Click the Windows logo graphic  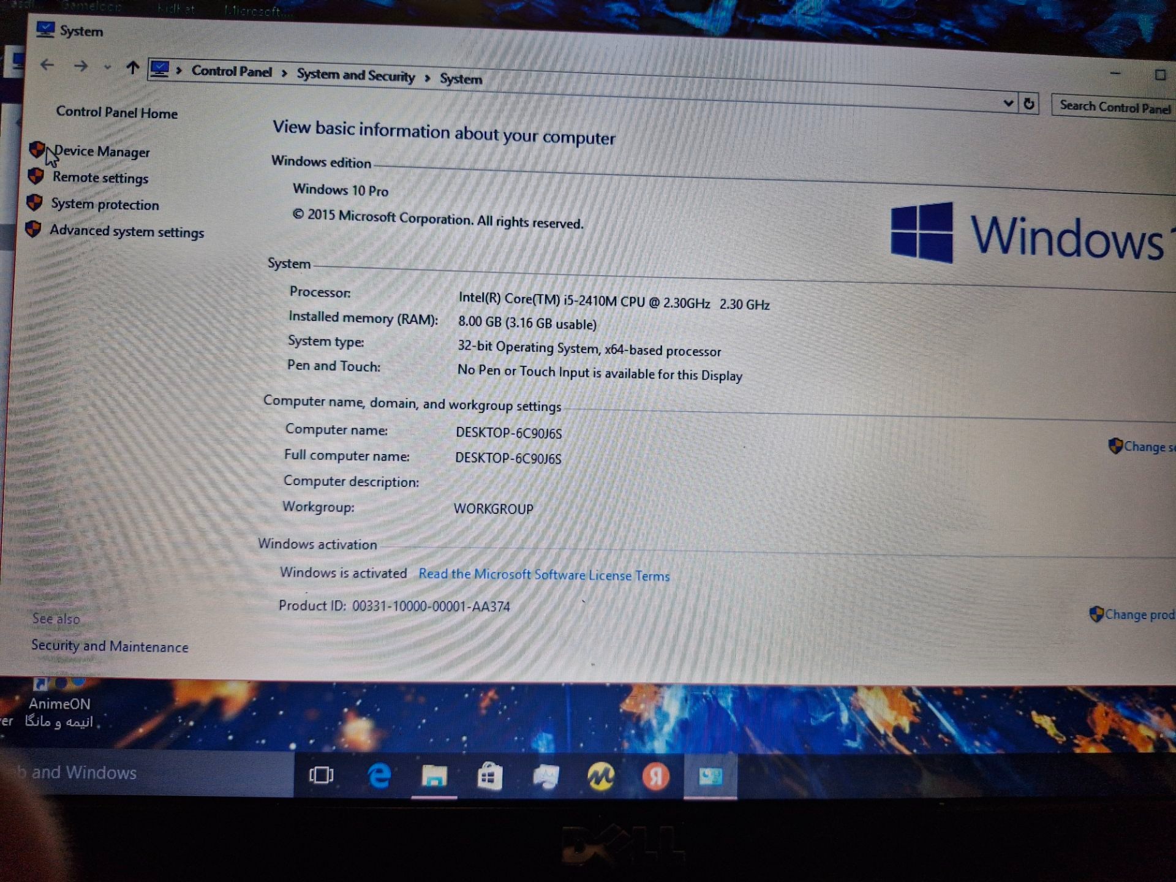click(x=922, y=233)
